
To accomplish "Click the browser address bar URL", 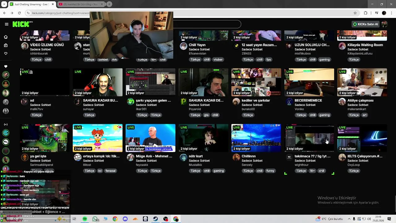I will tap(61, 13).
